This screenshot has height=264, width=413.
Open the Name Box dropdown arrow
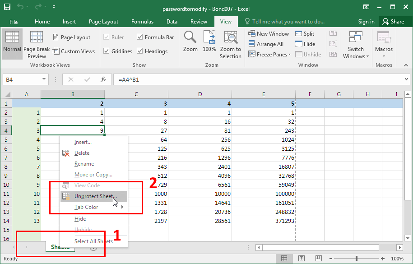(44, 79)
